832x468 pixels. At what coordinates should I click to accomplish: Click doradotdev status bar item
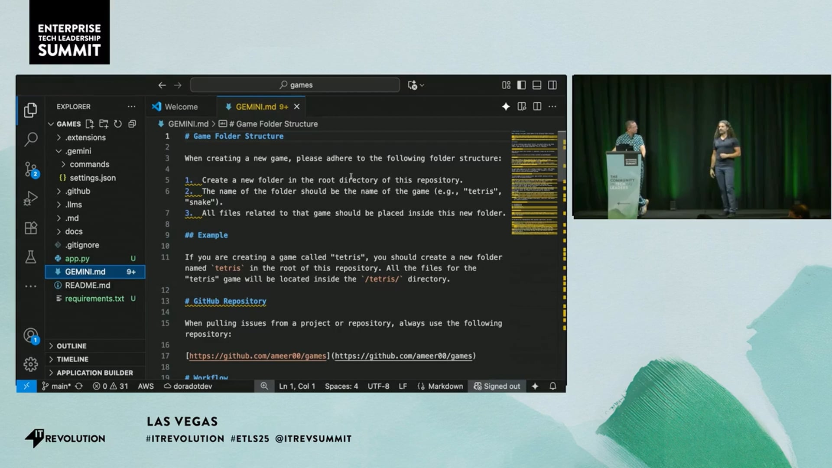point(188,386)
